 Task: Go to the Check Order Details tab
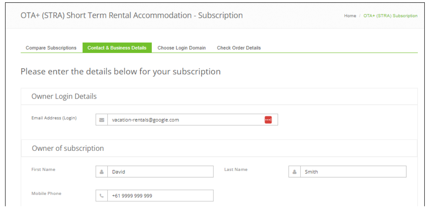(239, 48)
